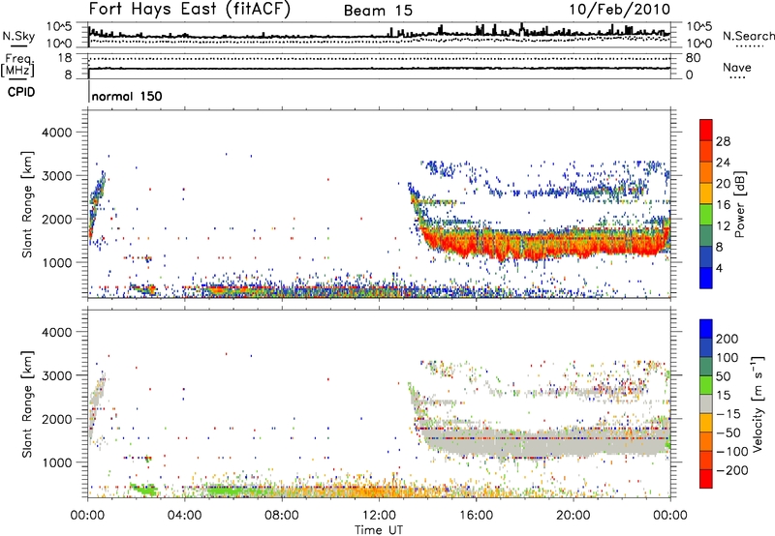Screen dimensions: 775x536
Task: Click the '24' tick on Power colorbar
Action: pos(723,163)
